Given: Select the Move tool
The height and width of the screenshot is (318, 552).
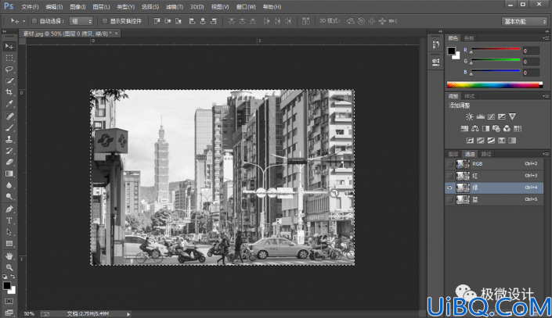Looking at the screenshot, I should click(9, 46).
